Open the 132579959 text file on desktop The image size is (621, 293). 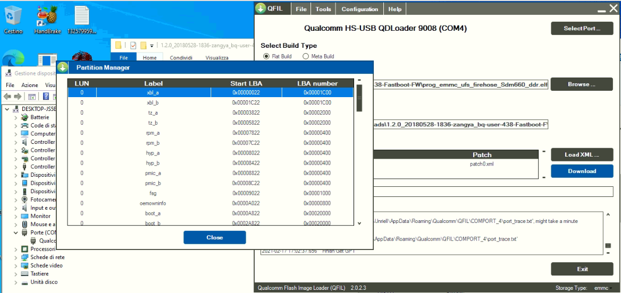[x=81, y=21]
